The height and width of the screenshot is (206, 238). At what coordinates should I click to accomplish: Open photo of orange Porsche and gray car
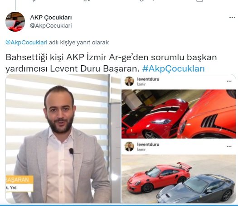click(x=179, y=179)
